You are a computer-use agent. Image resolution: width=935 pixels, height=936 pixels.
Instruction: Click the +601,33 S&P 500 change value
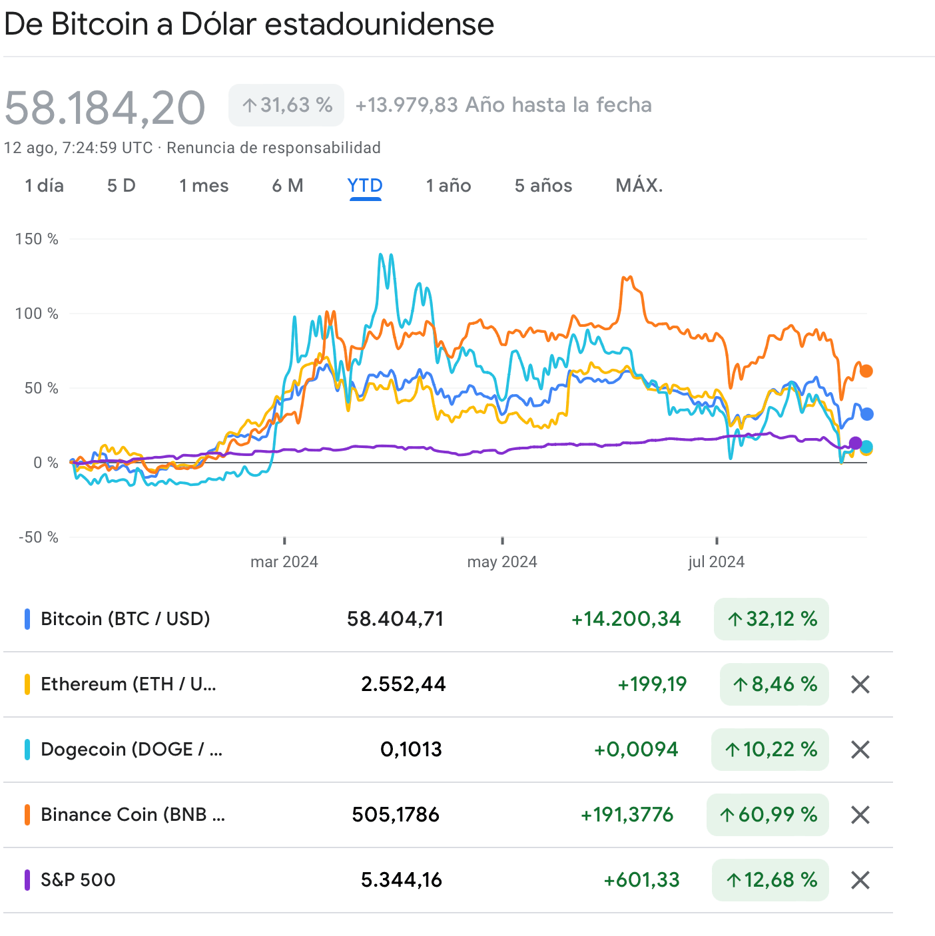pyautogui.click(x=641, y=880)
